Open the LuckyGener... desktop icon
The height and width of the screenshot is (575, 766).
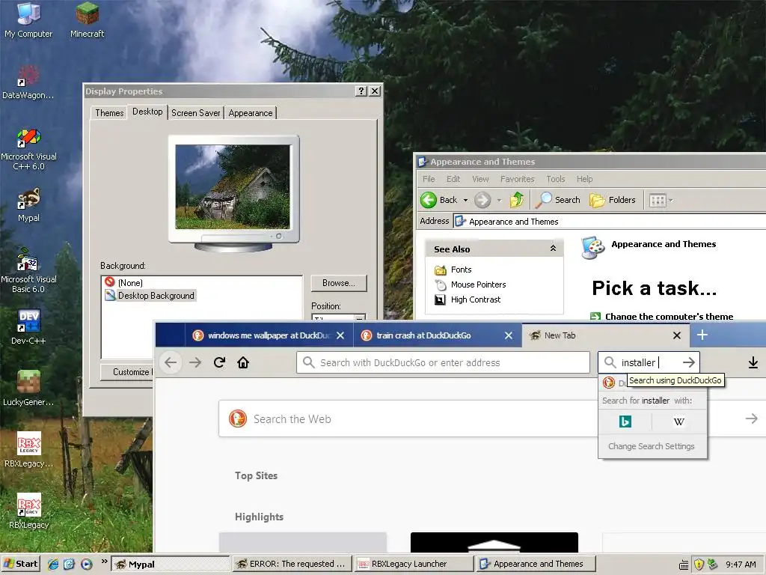click(28, 389)
